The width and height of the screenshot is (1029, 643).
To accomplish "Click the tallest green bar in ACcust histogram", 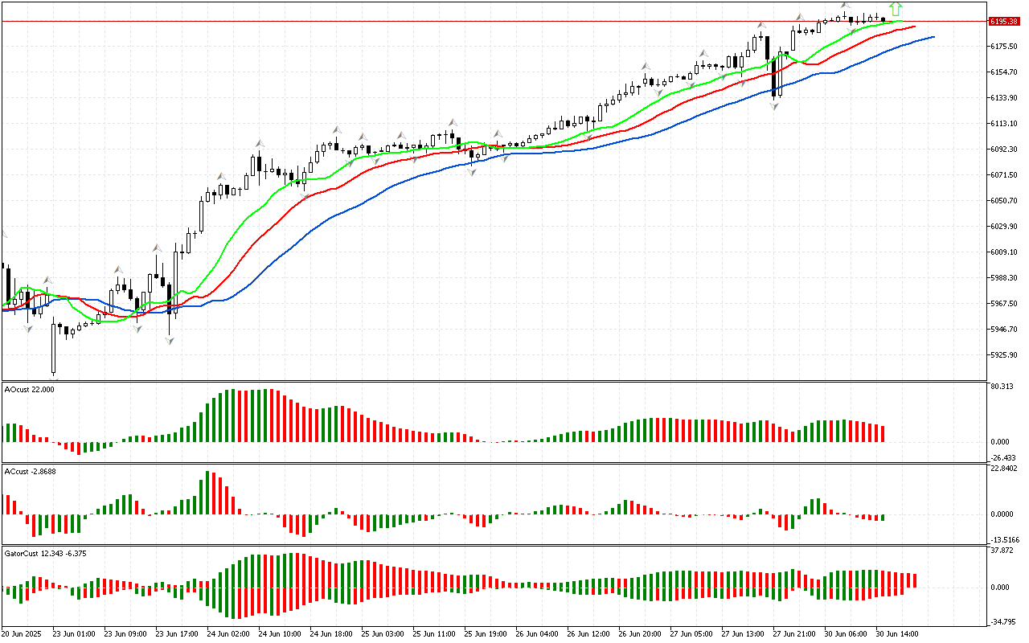I will pyautogui.click(x=201, y=497).
